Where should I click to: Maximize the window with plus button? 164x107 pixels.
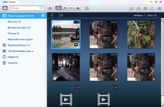click(x=156, y=2)
